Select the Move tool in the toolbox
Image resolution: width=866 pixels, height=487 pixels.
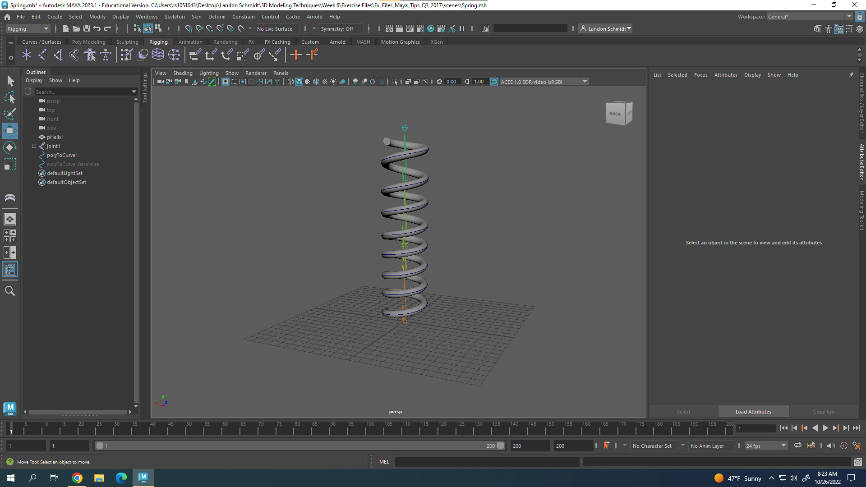pos(9,131)
